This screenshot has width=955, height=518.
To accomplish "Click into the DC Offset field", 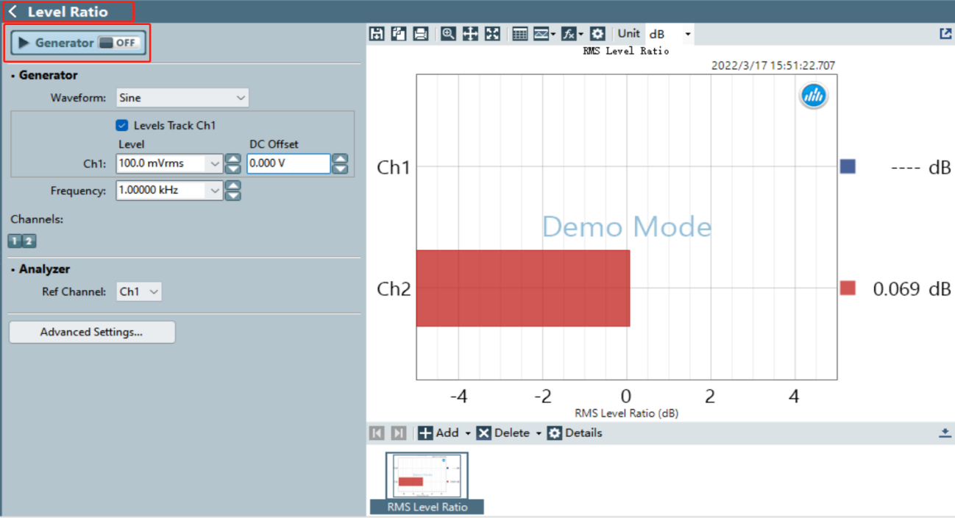I will click(x=288, y=163).
